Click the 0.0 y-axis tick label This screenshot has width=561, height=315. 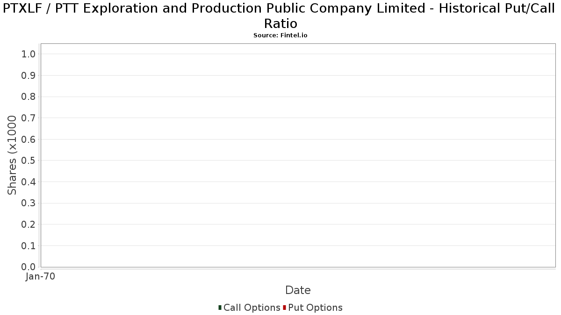(29, 267)
